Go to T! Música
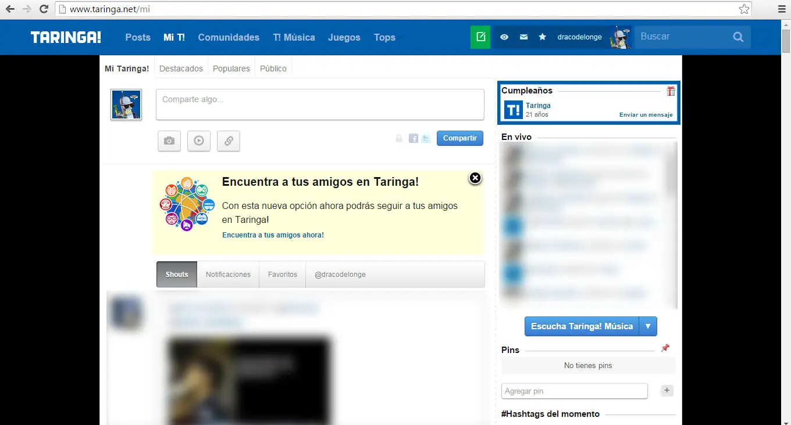This screenshot has width=791, height=425. coord(294,37)
